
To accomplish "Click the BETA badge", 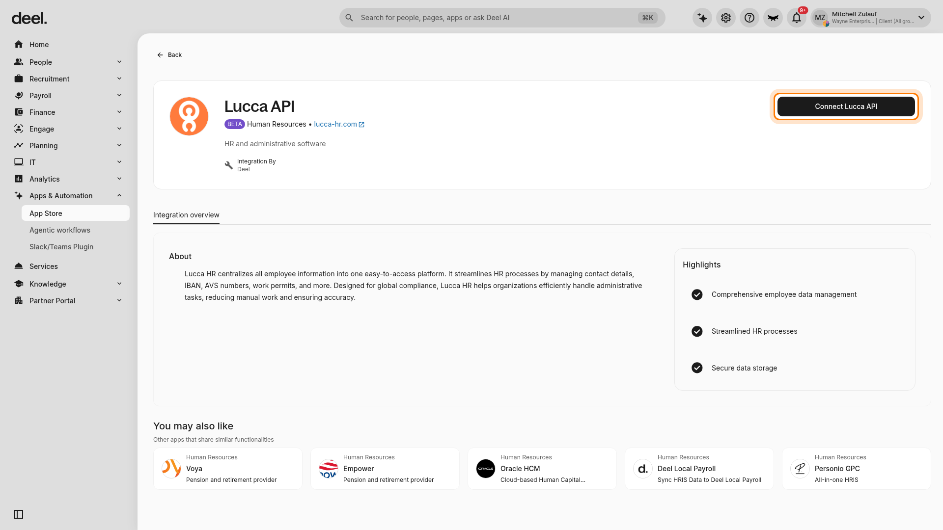I will 234,124.
